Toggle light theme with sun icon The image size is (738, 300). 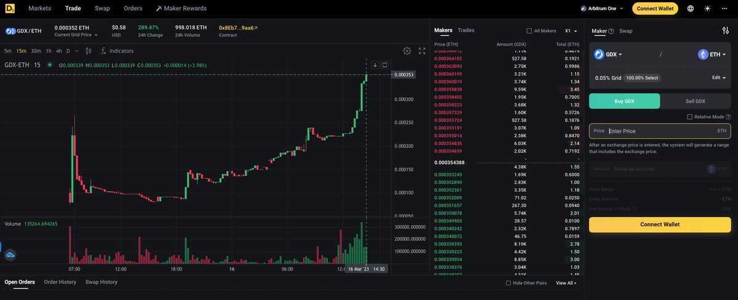[708, 9]
